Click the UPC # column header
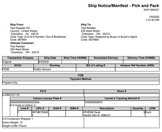 click(x=40, y=108)
